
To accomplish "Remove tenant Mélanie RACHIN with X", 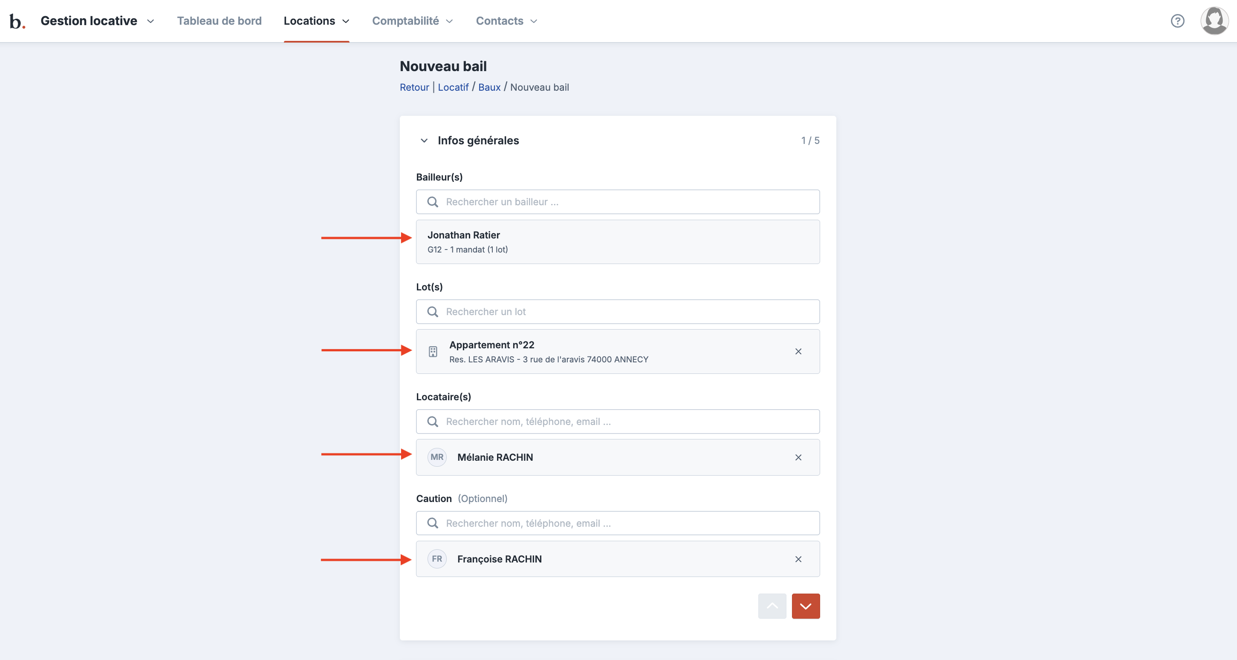I will 798,458.
